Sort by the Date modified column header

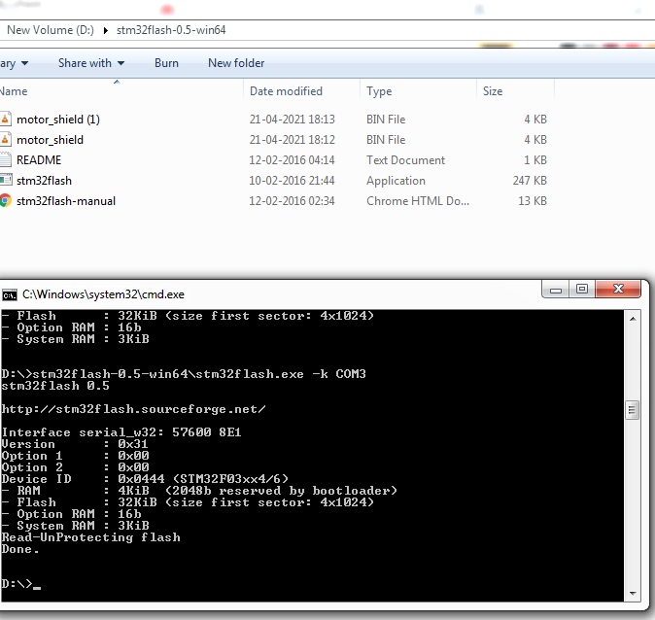(286, 91)
